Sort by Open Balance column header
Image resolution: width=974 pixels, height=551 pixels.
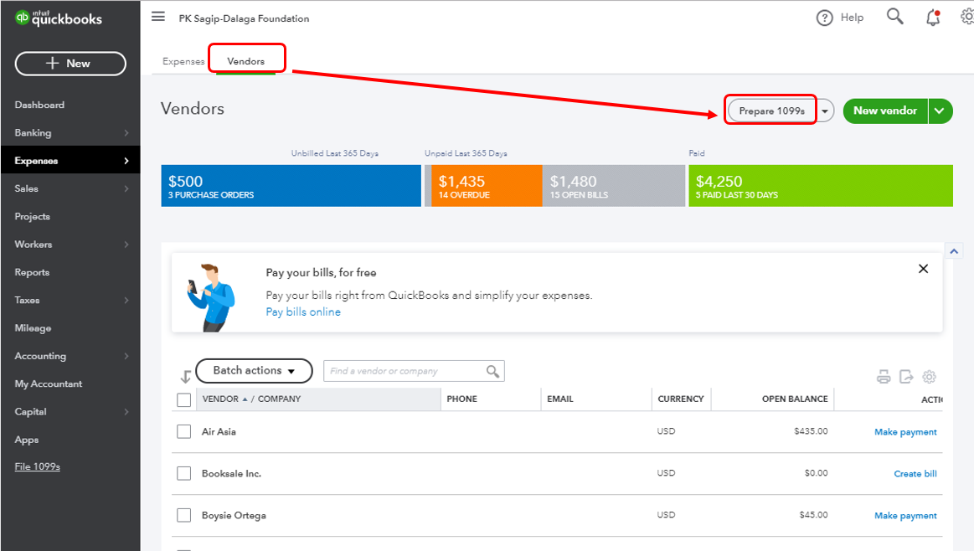click(x=795, y=399)
